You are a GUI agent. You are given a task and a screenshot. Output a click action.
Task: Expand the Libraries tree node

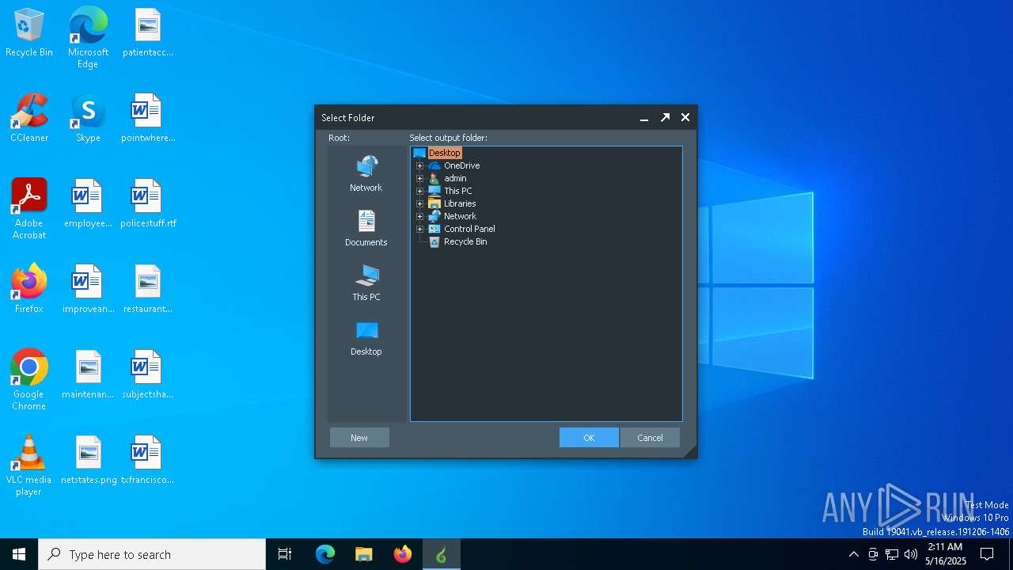pos(420,203)
